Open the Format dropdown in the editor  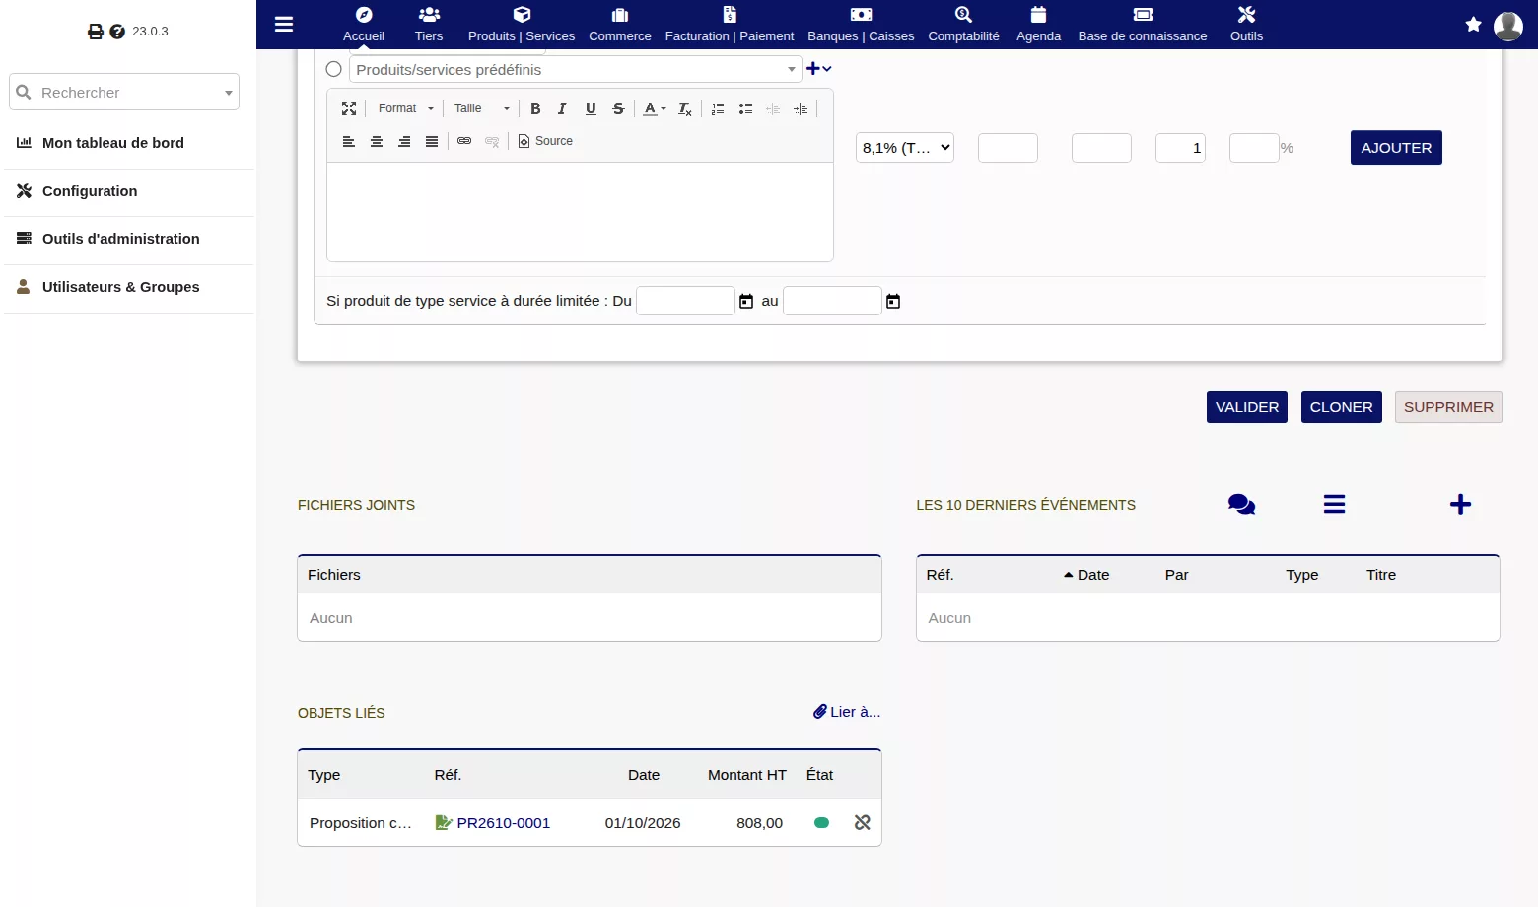[406, 108]
